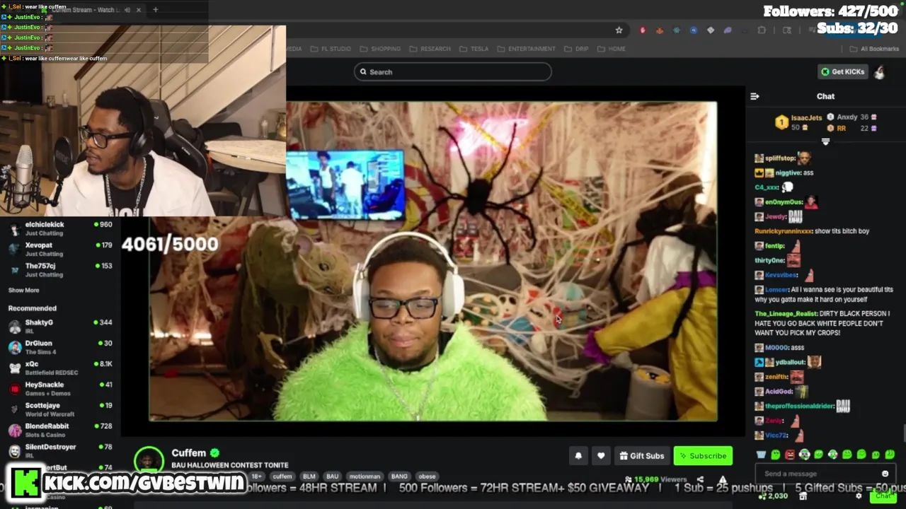This screenshot has width=906, height=509.
Task: Open the channel points shop icon
Action: pyautogui.click(x=803, y=496)
